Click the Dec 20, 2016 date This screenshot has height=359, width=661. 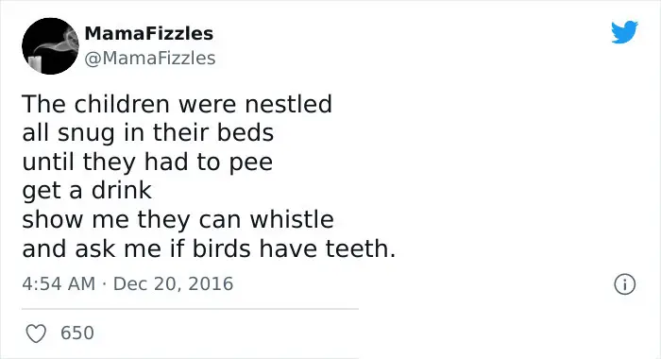point(173,283)
